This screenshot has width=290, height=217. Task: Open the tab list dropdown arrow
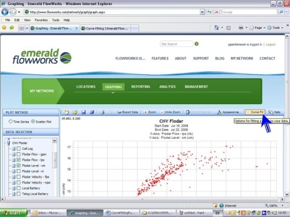tap(27, 28)
